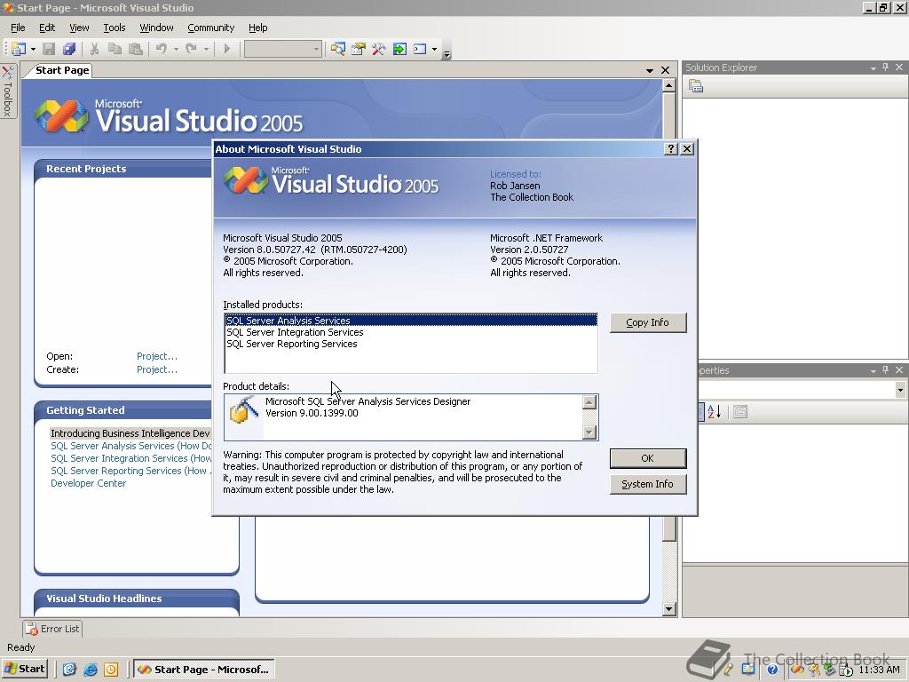This screenshot has height=682, width=909.
Task: Open the Edit menu
Action: click(47, 28)
